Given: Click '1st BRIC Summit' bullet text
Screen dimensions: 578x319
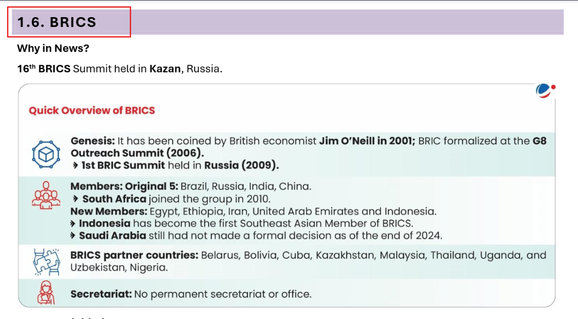Looking at the screenshot, I should click(123, 165).
